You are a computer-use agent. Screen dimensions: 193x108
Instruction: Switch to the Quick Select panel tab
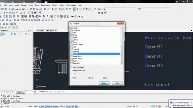(x=6, y=92)
